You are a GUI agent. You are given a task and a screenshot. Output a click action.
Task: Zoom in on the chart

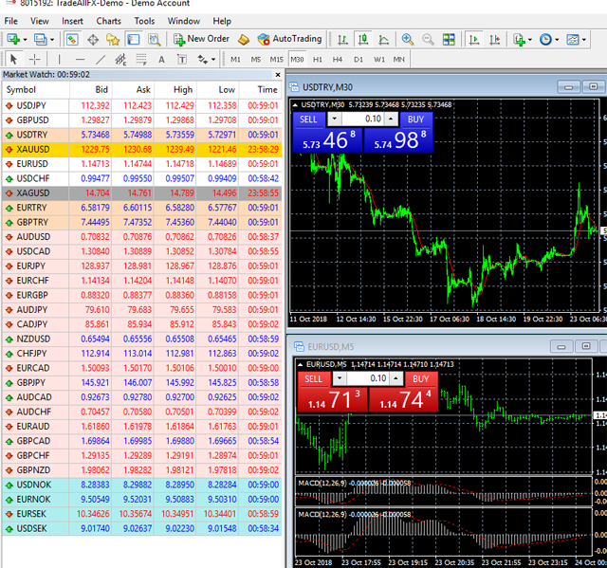407,39
